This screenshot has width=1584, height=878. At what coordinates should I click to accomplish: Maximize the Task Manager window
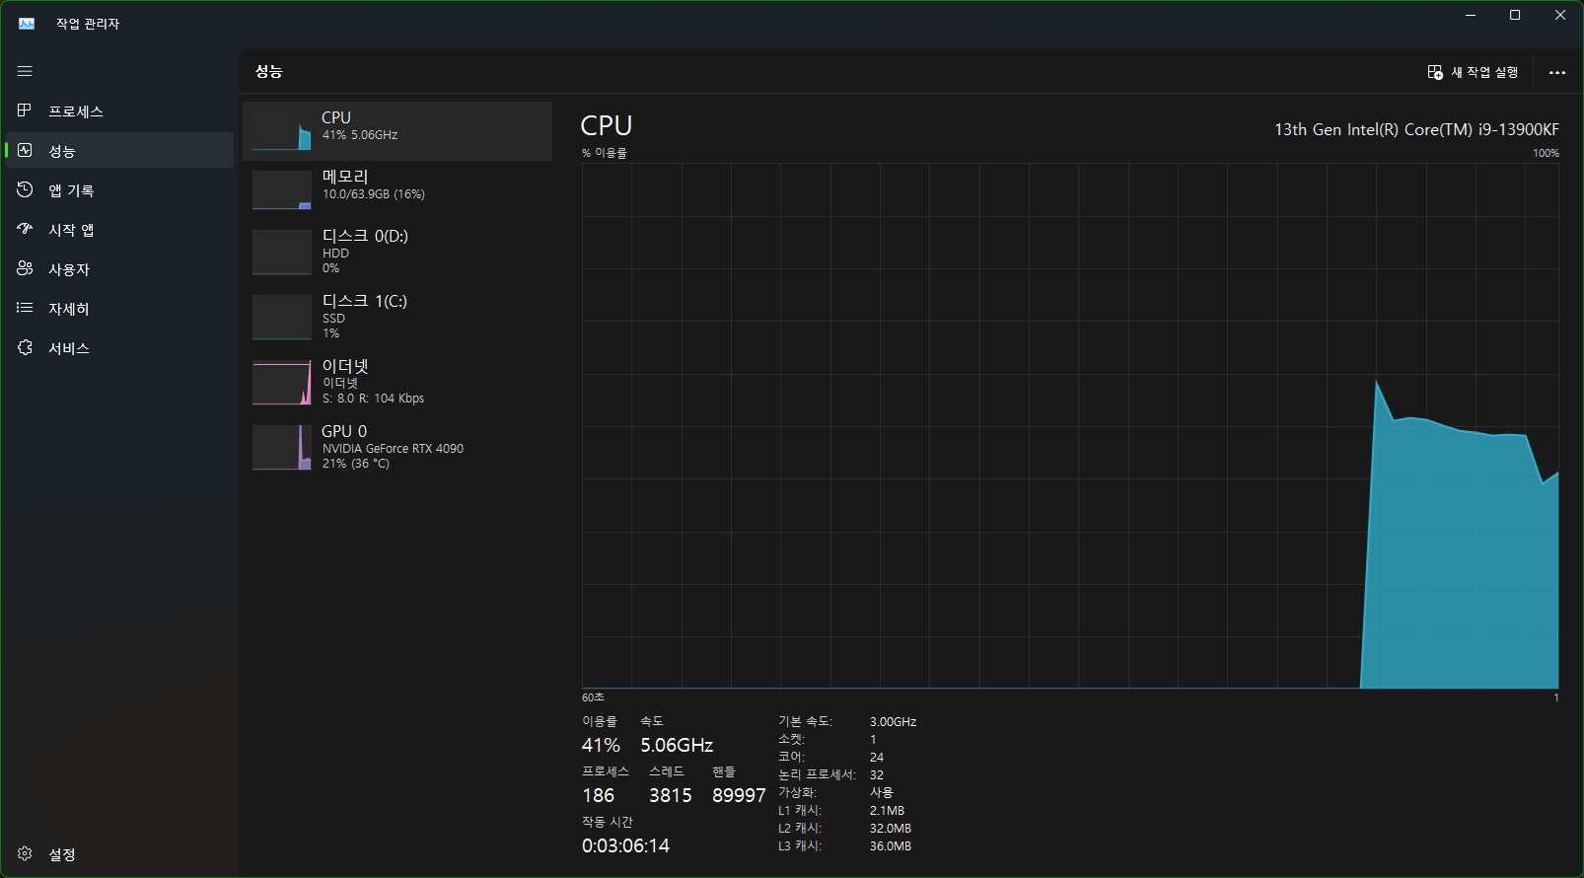(x=1515, y=15)
